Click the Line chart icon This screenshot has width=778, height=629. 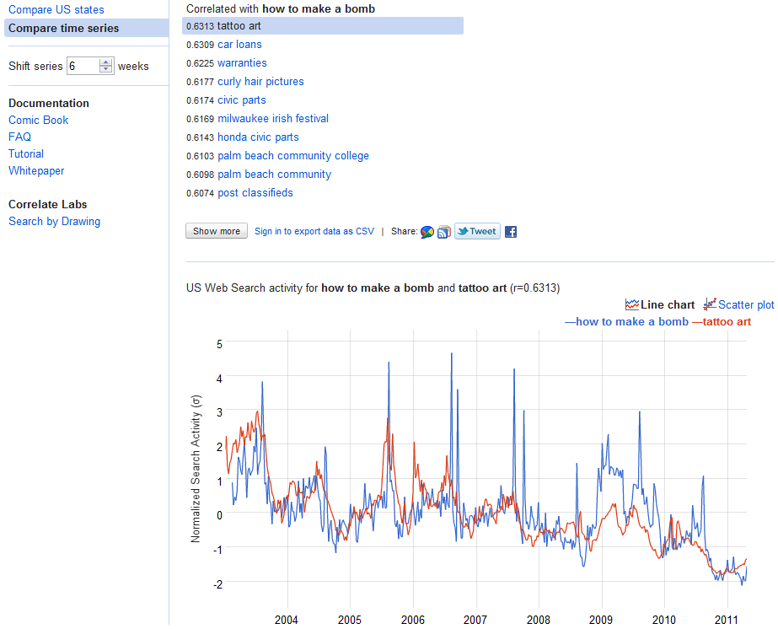[x=632, y=305]
